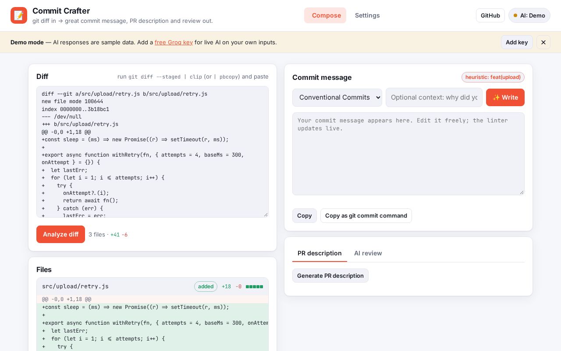This screenshot has height=351, width=561.
Task: Open the Conventional Commits style dropdown
Action: coord(337,97)
